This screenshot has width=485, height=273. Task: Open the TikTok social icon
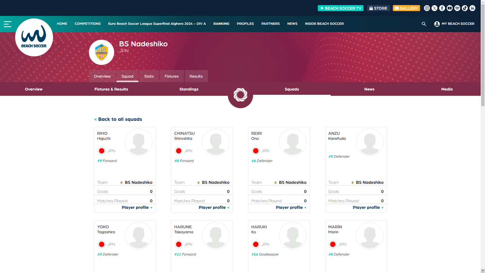(465, 8)
